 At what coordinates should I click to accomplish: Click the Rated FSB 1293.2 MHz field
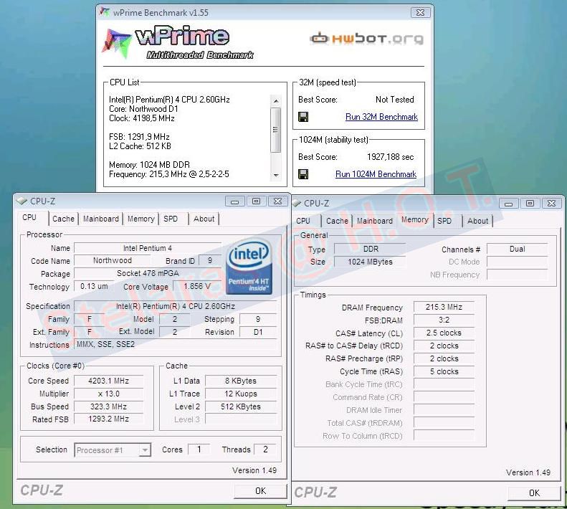(108, 419)
